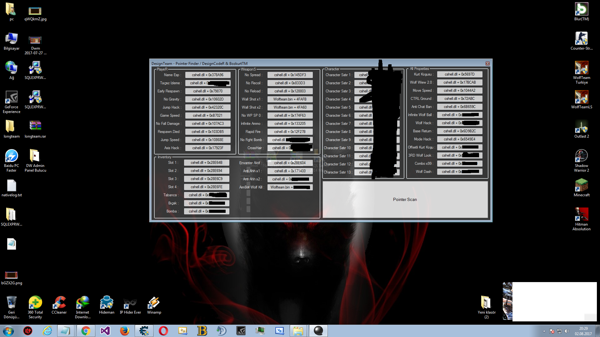Open the Baidu PC Faster shortcut

[x=12, y=160]
